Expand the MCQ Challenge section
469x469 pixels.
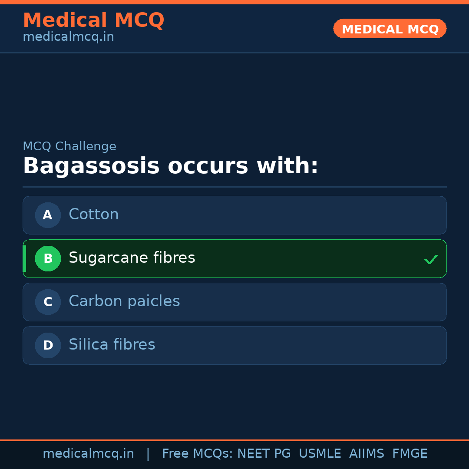[69, 146]
